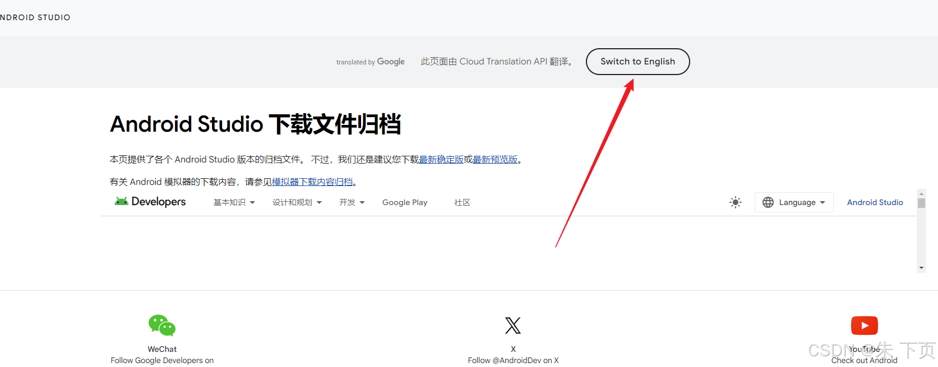Click the X social icon
This screenshot has height=367, width=938.
(x=513, y=326)
